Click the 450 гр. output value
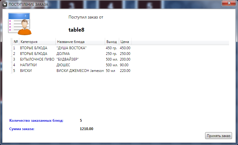 (111, 48)
